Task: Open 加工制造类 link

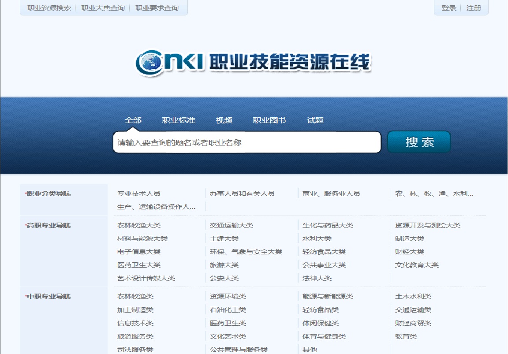Action: click(x=135, y=310)
